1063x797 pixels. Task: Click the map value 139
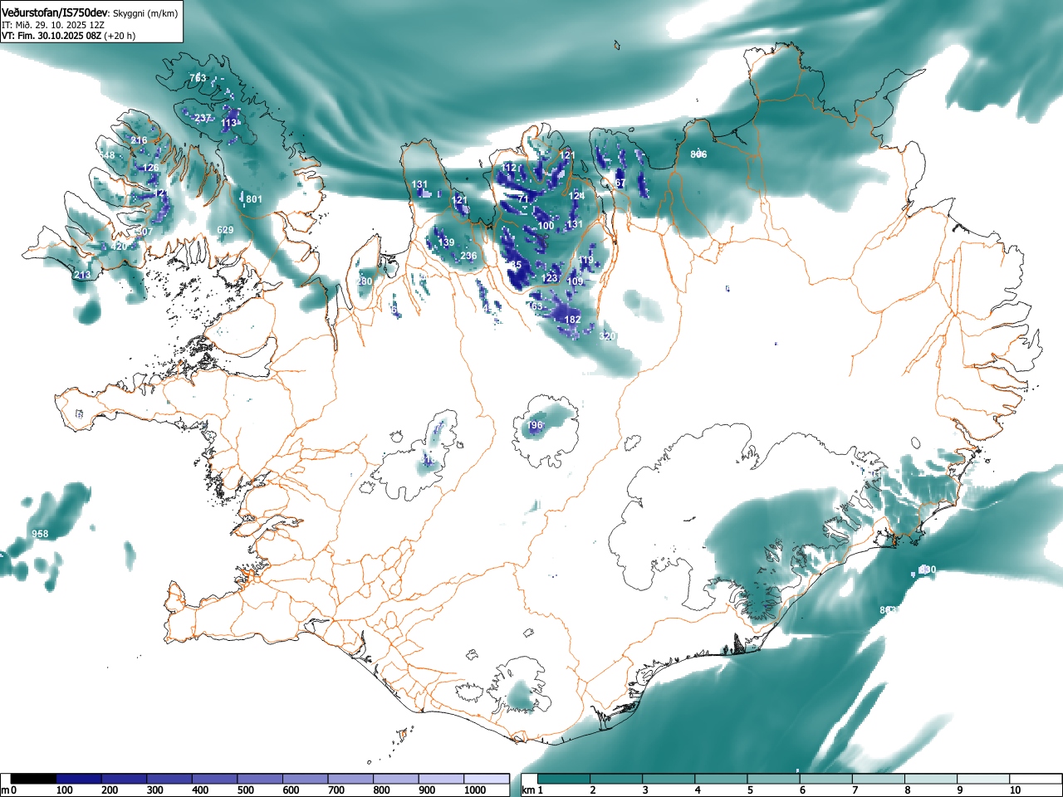coord(446,242)
